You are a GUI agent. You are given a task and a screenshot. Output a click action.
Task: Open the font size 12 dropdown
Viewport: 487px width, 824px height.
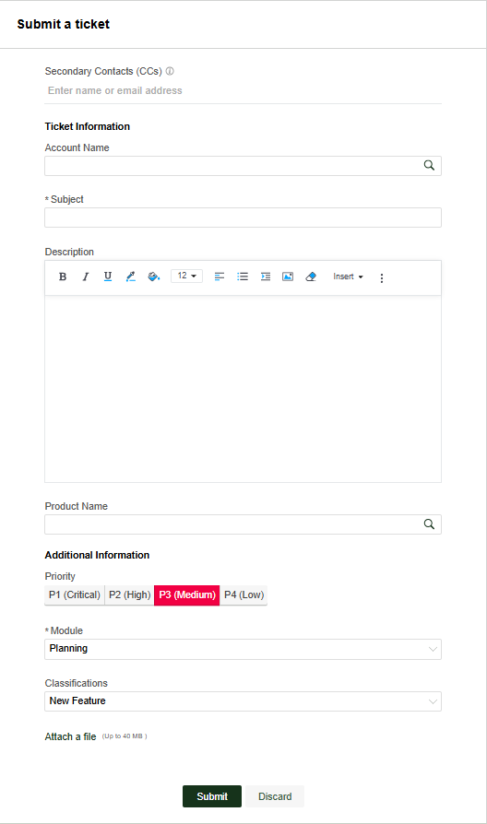pos(186,276)
